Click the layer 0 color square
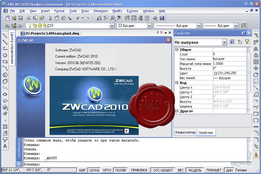 (x=49, y=26)
